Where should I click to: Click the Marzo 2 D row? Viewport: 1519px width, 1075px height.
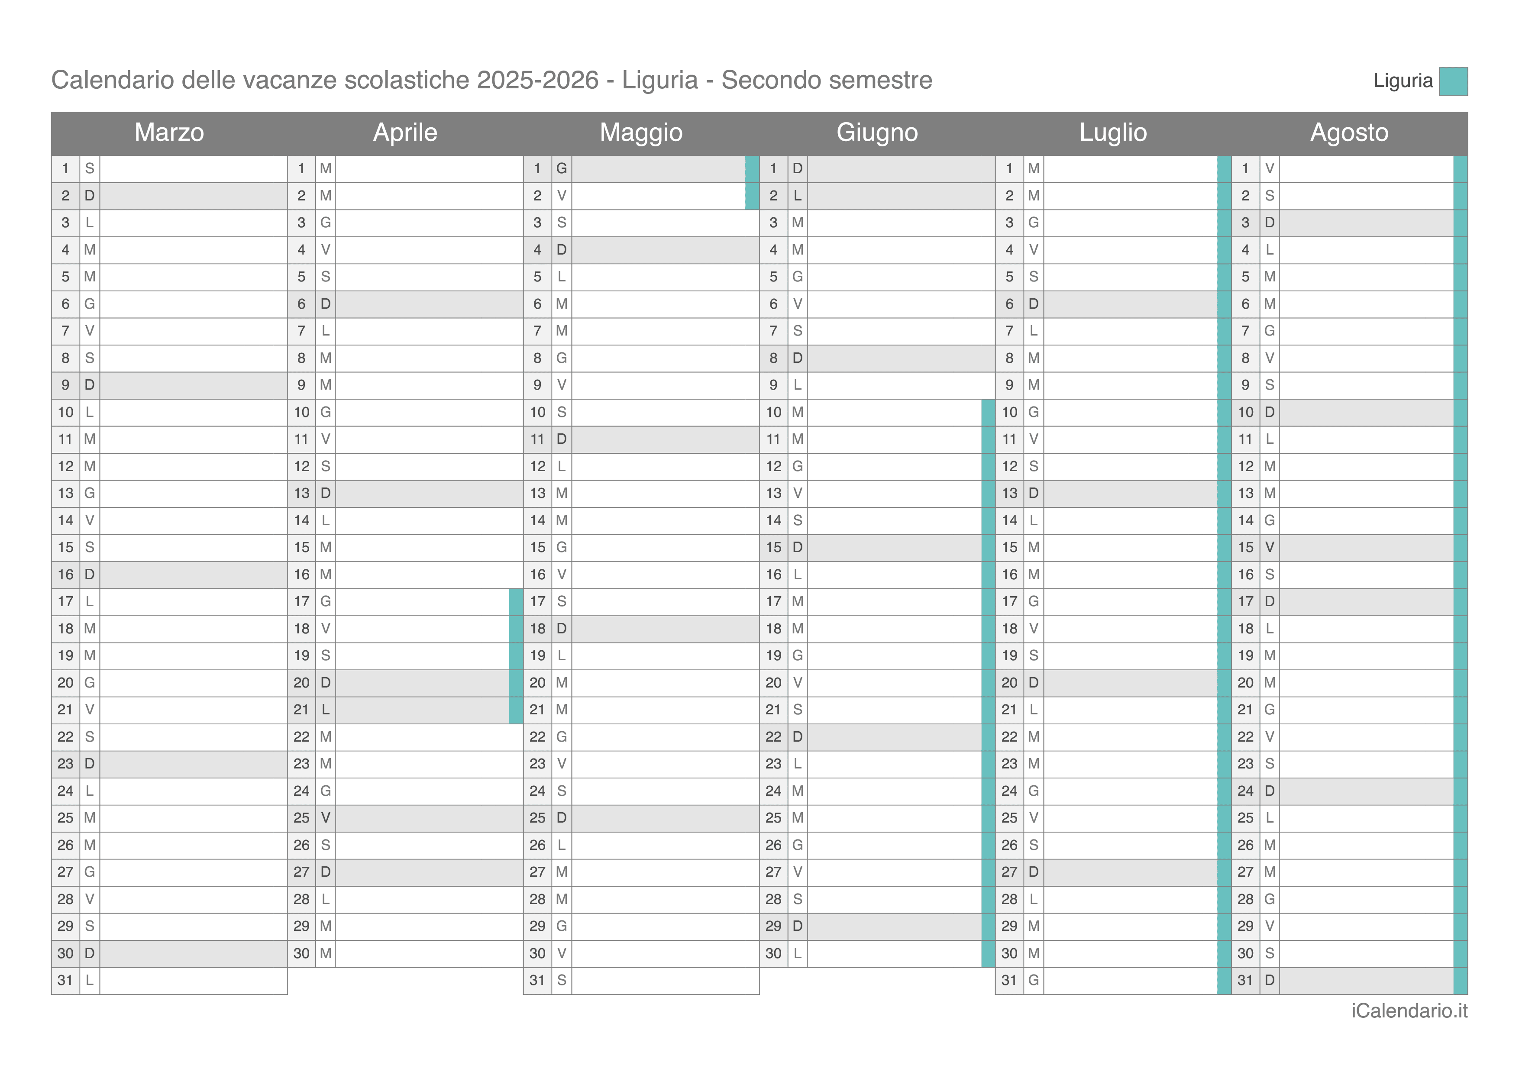[169, 196]
